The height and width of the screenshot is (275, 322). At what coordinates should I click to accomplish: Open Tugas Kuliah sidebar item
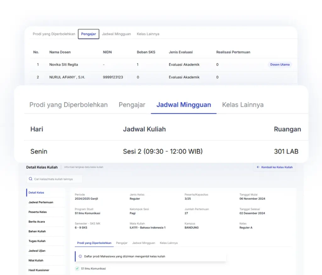[x=37, y=241]
